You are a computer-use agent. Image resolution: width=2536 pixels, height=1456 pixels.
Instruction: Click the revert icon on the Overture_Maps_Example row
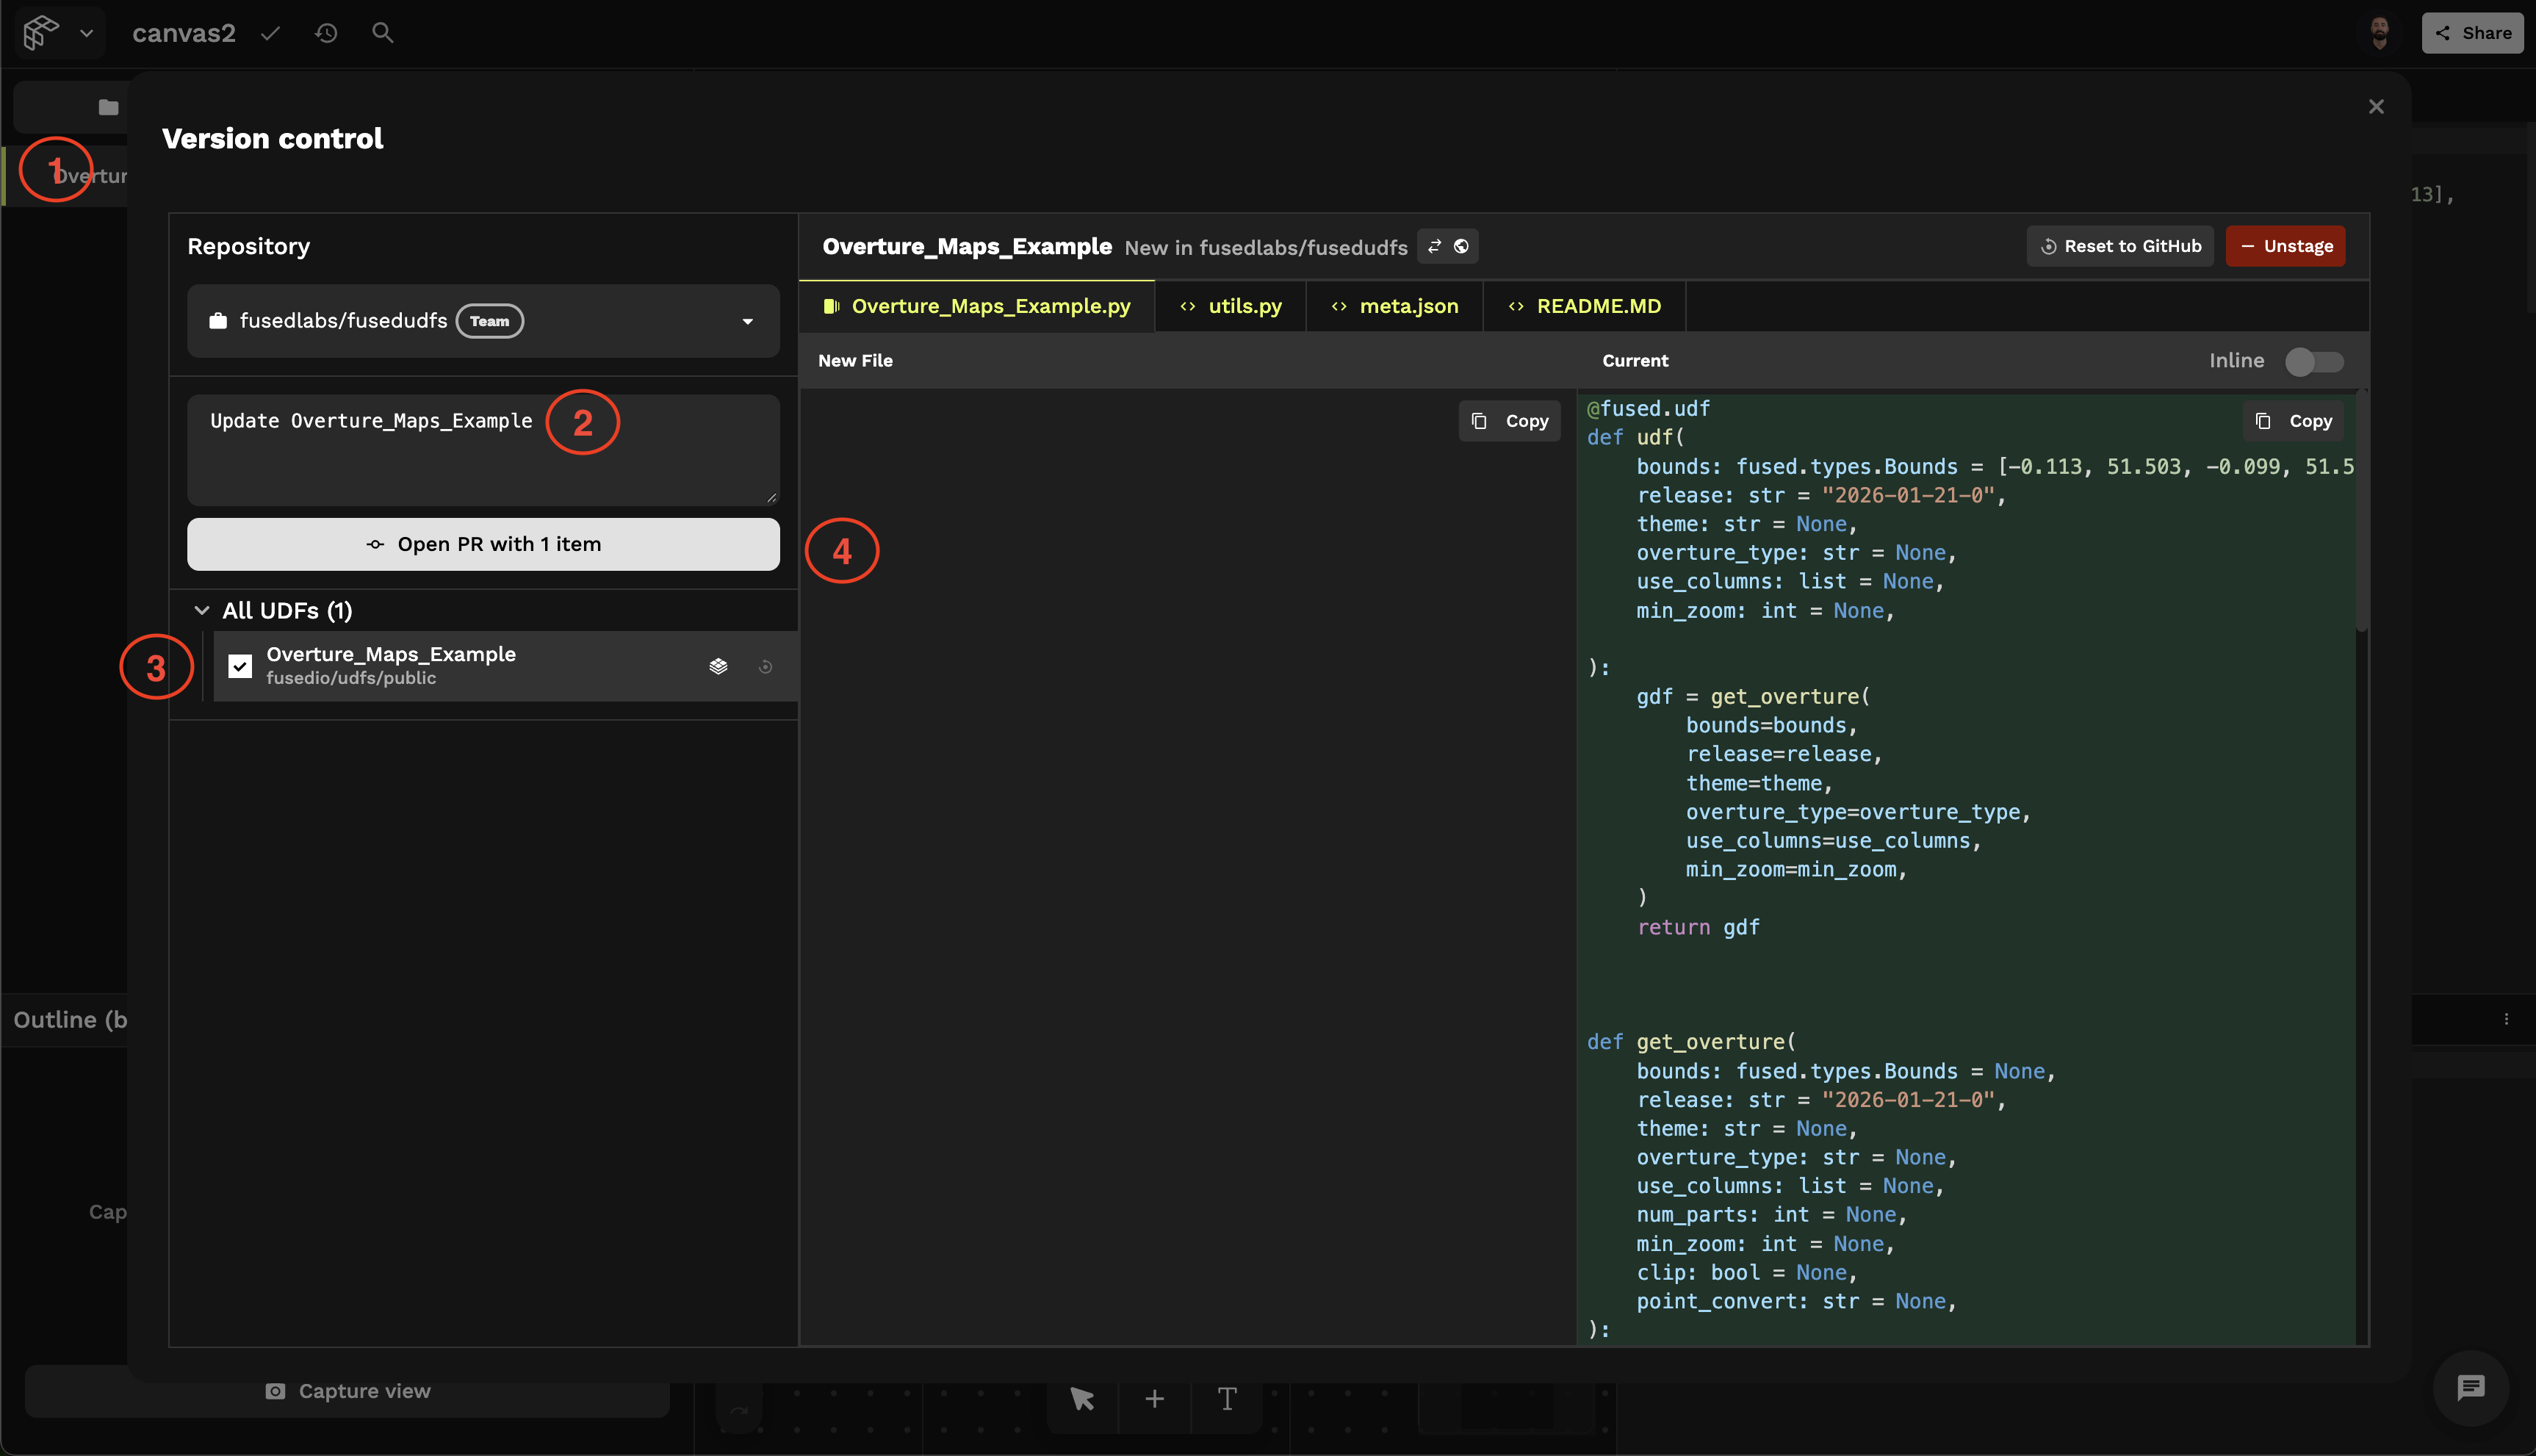(x=765, y=666)
